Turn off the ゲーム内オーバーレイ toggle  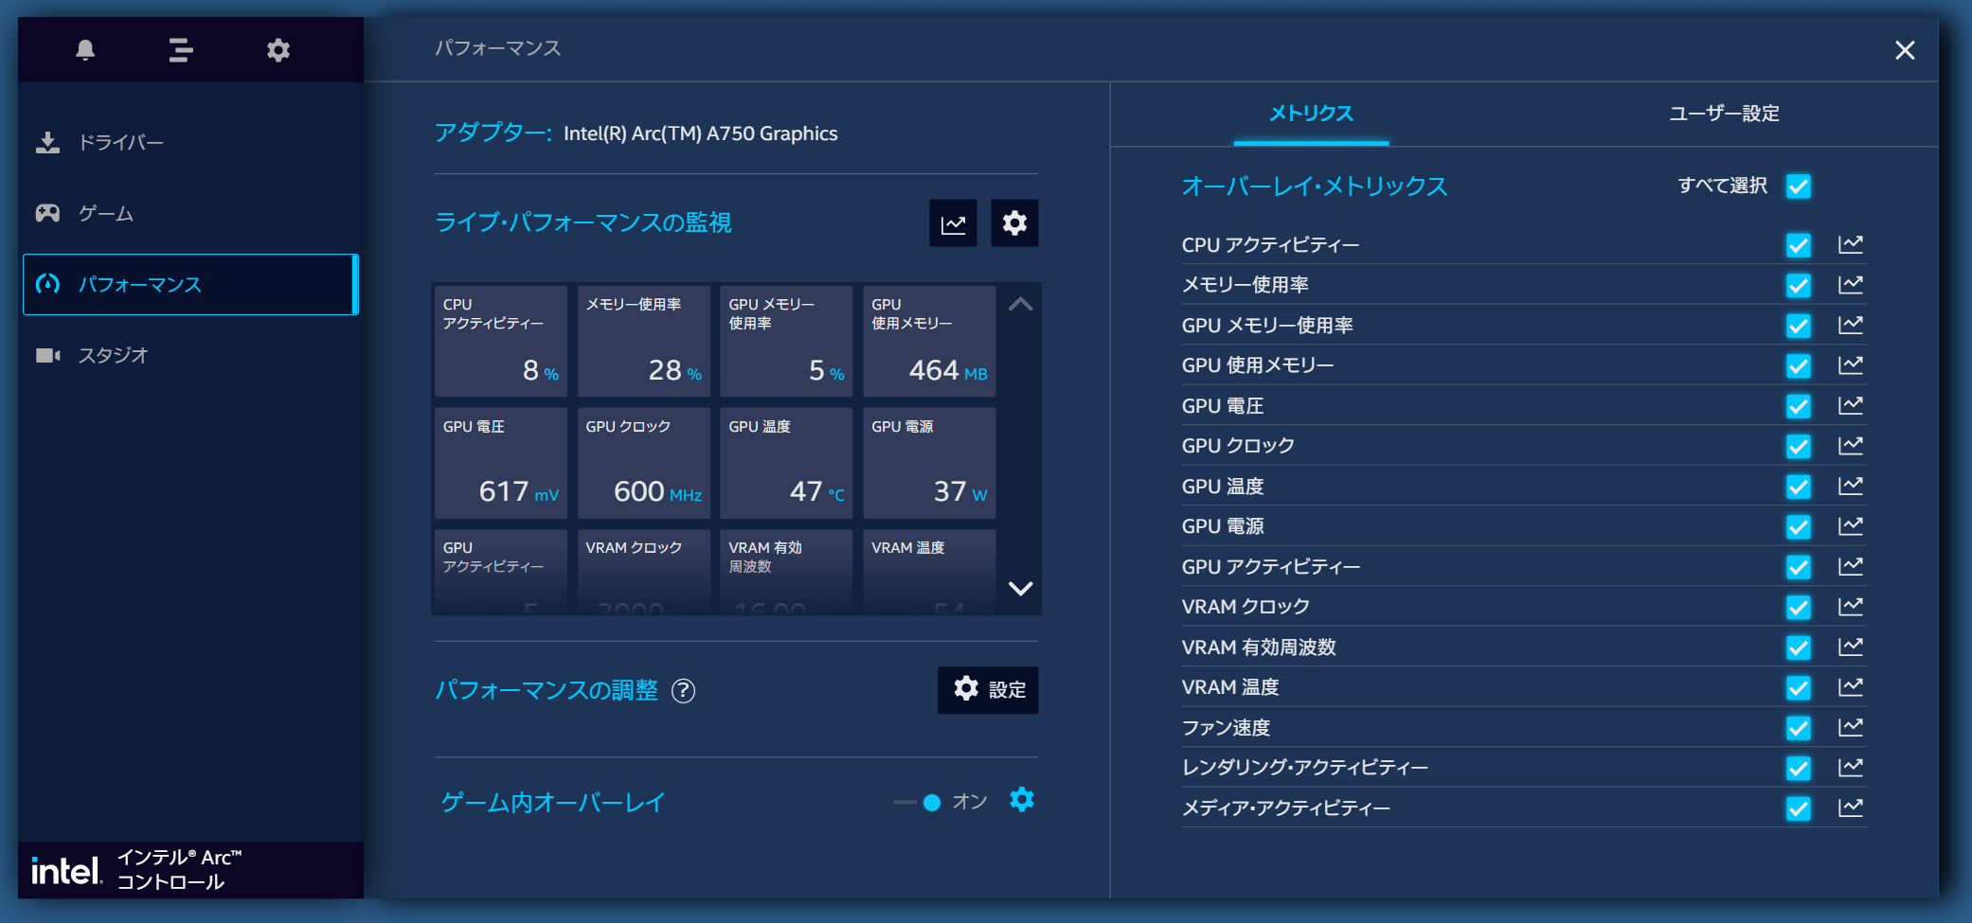click(x=919, y=803)
